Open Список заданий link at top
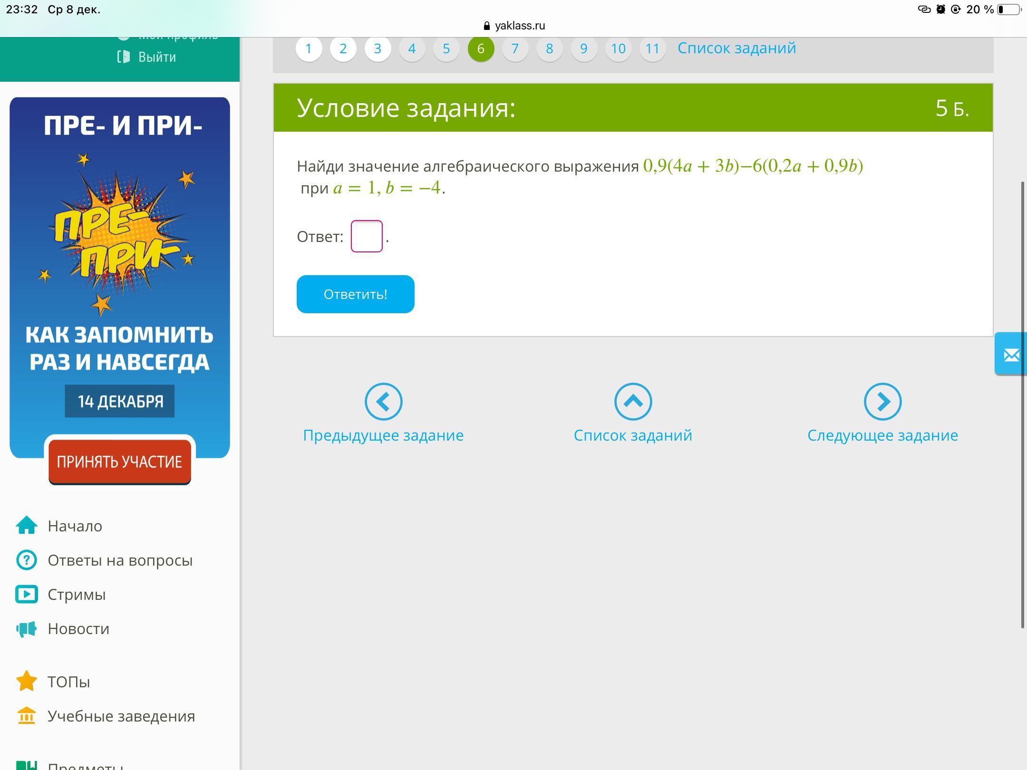The width and height of the screenshot is (1027, 770). (736, 48)
